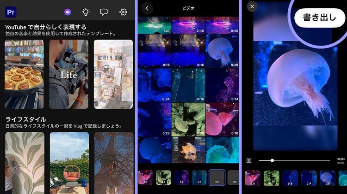Click the 00:04 elapsed time label
347x194 pixels.
point(341,159)
